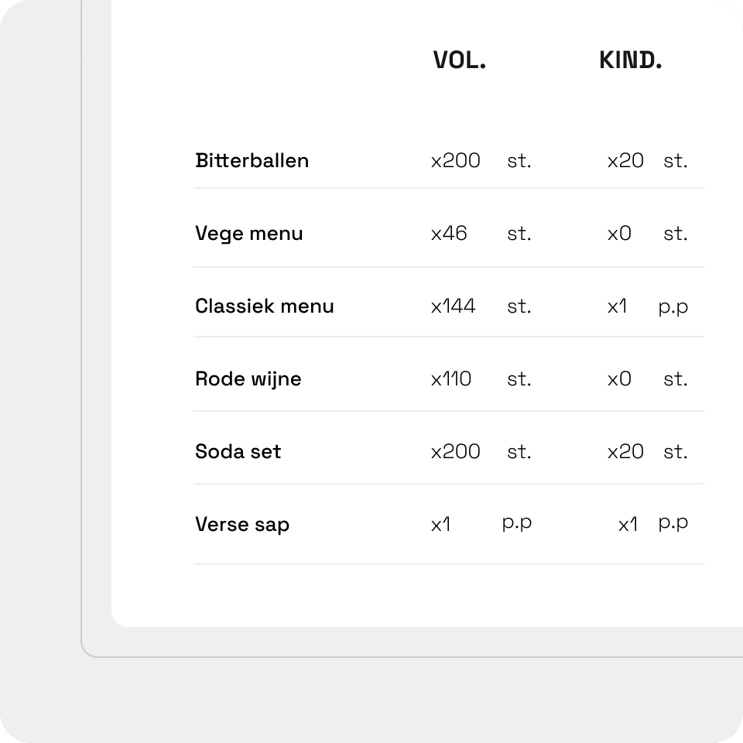Select the Bitterballen row label

click(x=252, y=160)
